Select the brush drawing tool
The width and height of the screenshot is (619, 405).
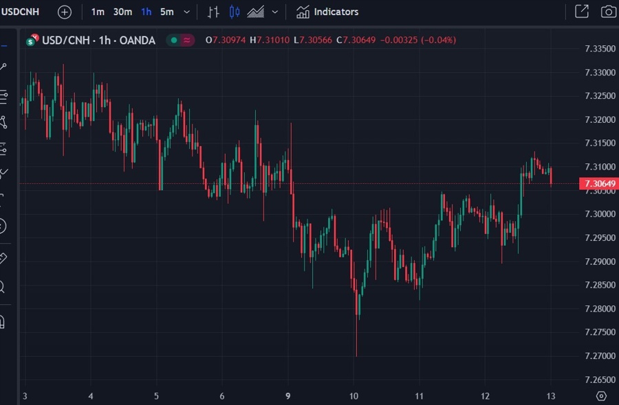point(3,172)
